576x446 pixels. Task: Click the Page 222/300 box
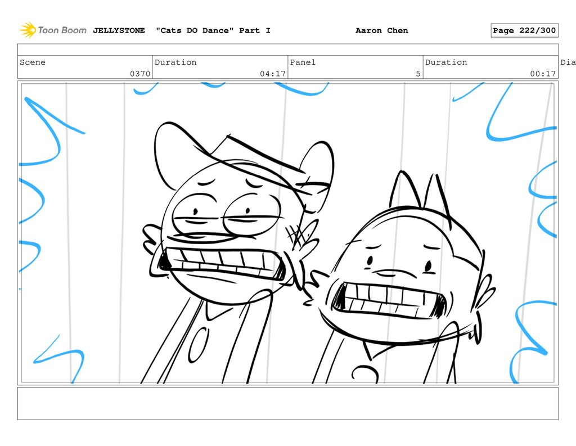[524, 30]
